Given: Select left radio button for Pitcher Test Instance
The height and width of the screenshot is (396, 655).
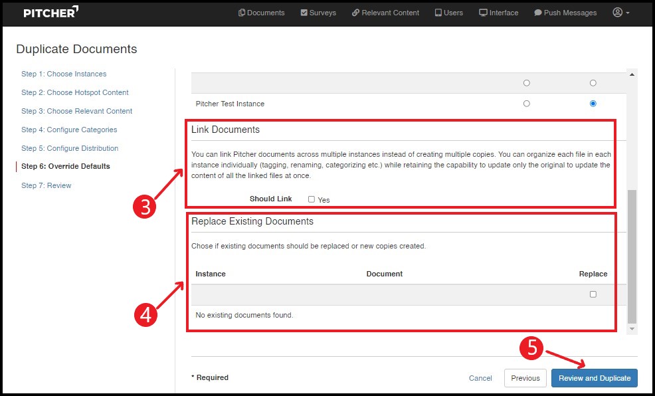Looking at the screenshot, I should (x=527, y=104).
